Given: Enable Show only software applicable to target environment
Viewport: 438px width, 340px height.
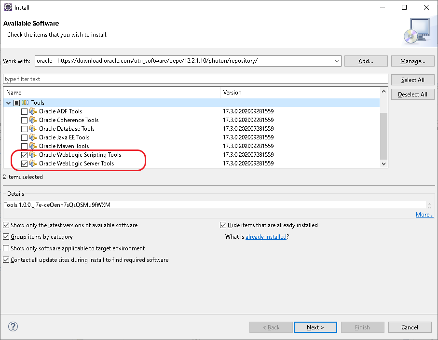Looking at the screenshot, I should pyautogui.click(x=6, y=248).
